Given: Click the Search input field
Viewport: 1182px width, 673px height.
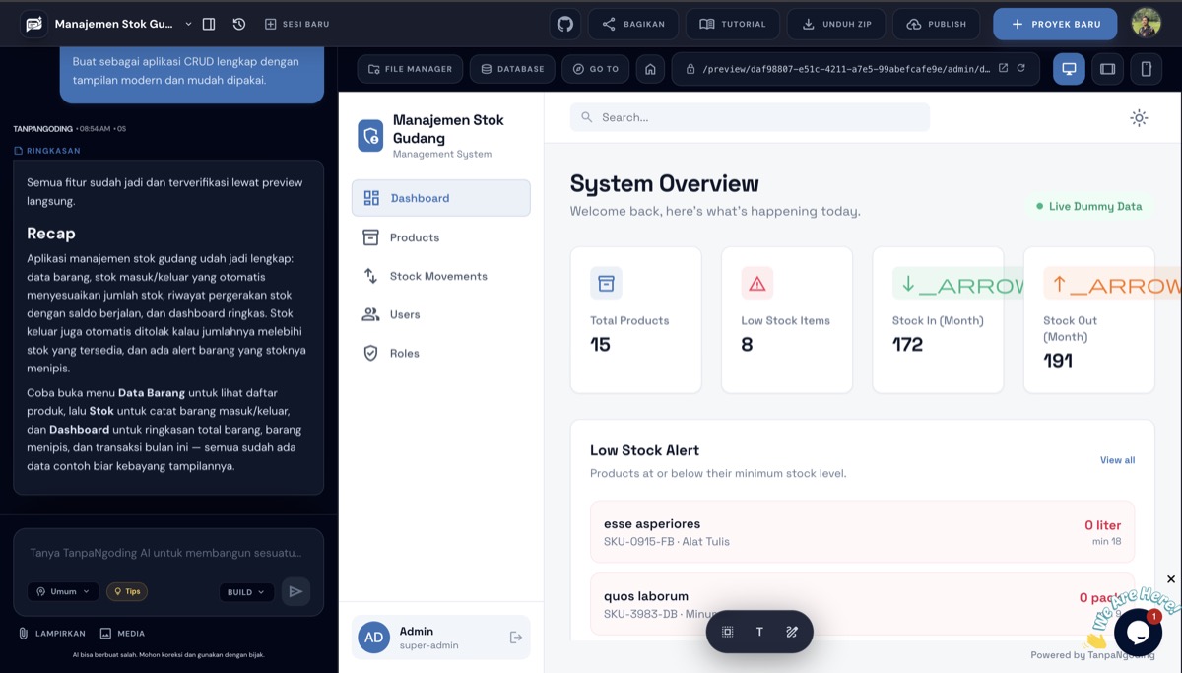Looking at the screenshot, I should coord(750,117).
